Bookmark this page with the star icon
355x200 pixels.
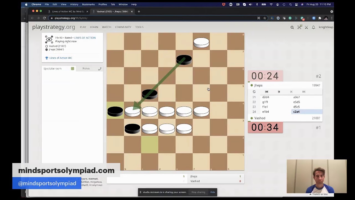coord(265,18)
